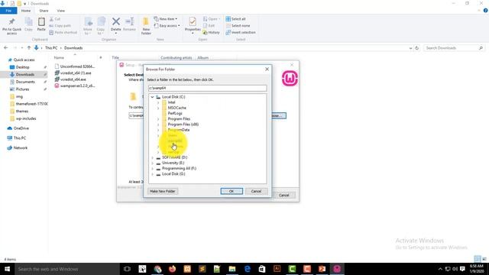Select Documents in the navigation pane
Viewport: 489px width, 275px height.
(x=25, y=82)
